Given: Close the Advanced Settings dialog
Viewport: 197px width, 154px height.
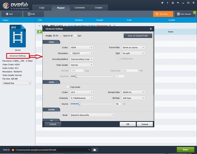Looking at the screenshot, I should 151,29.
